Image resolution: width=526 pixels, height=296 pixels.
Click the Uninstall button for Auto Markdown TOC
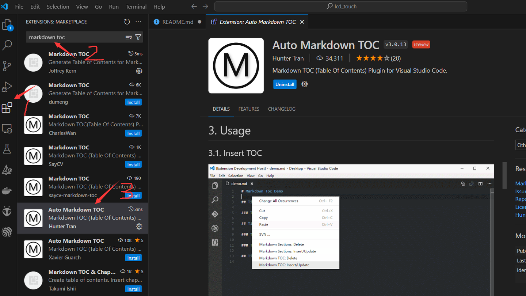click(285, 84)
